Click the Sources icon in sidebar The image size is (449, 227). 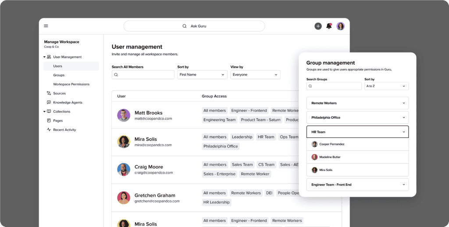click(x=49, y=93)
